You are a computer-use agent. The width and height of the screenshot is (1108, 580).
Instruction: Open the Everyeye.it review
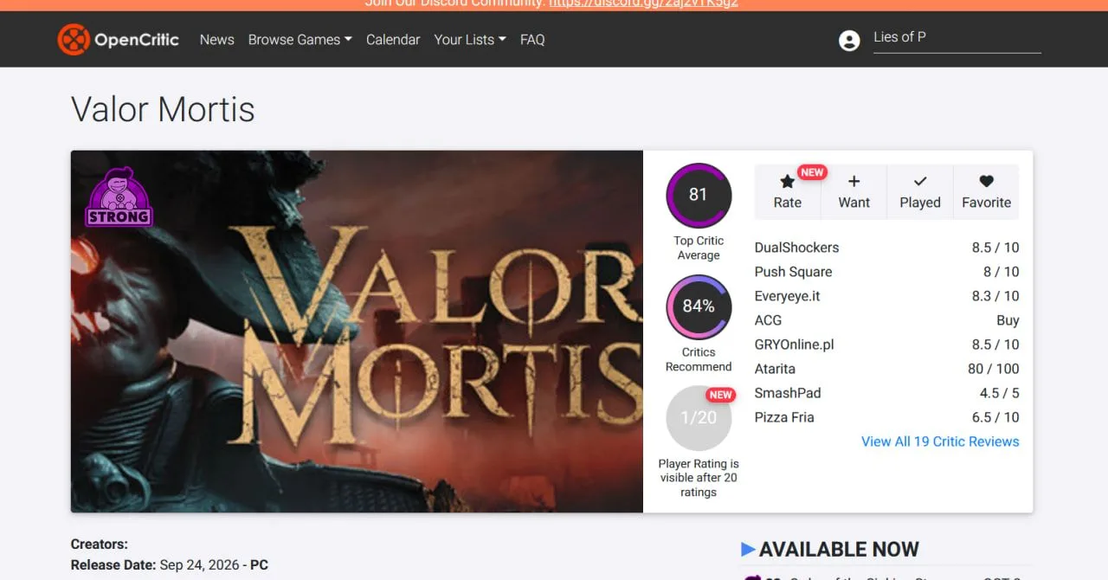787,296
